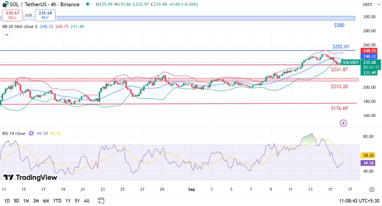The image size is (382, 206).
Task: Select the 1D time range
Action: pos(7,200)
